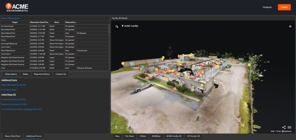
Task: Switch to the Safety tab
Action: click(x=25, y=74)
